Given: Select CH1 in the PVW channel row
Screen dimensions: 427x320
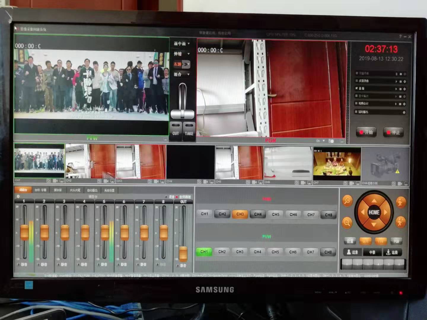Looking at the screenshot, I should [x=204, y=252].
